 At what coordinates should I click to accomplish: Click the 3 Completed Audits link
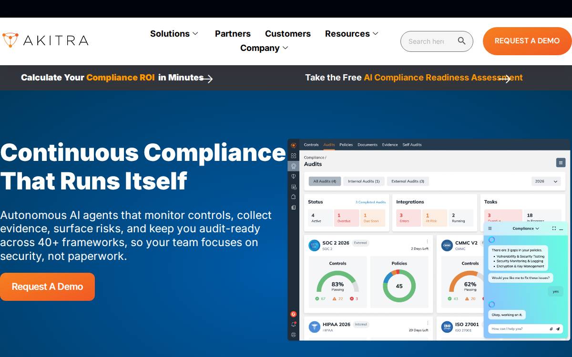(x=371, y=202)
